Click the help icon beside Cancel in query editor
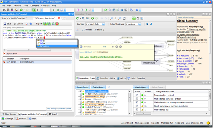This screenshot has height=128, width=213. [31, 24]
